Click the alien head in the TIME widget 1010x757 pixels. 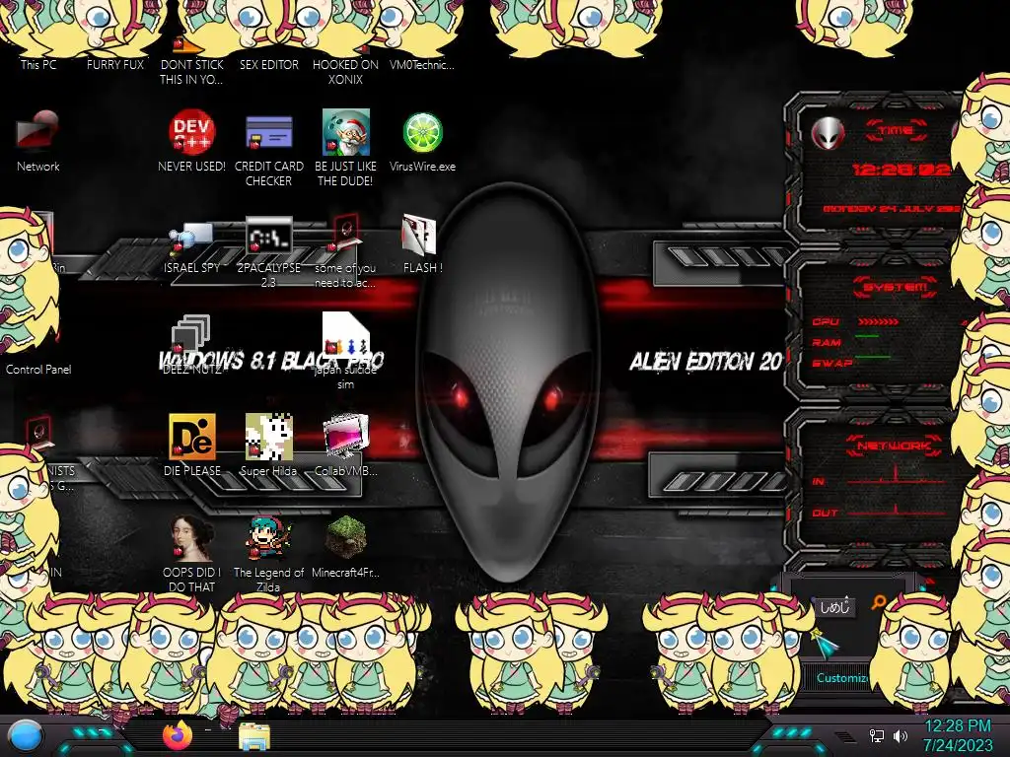click(828, 133)
